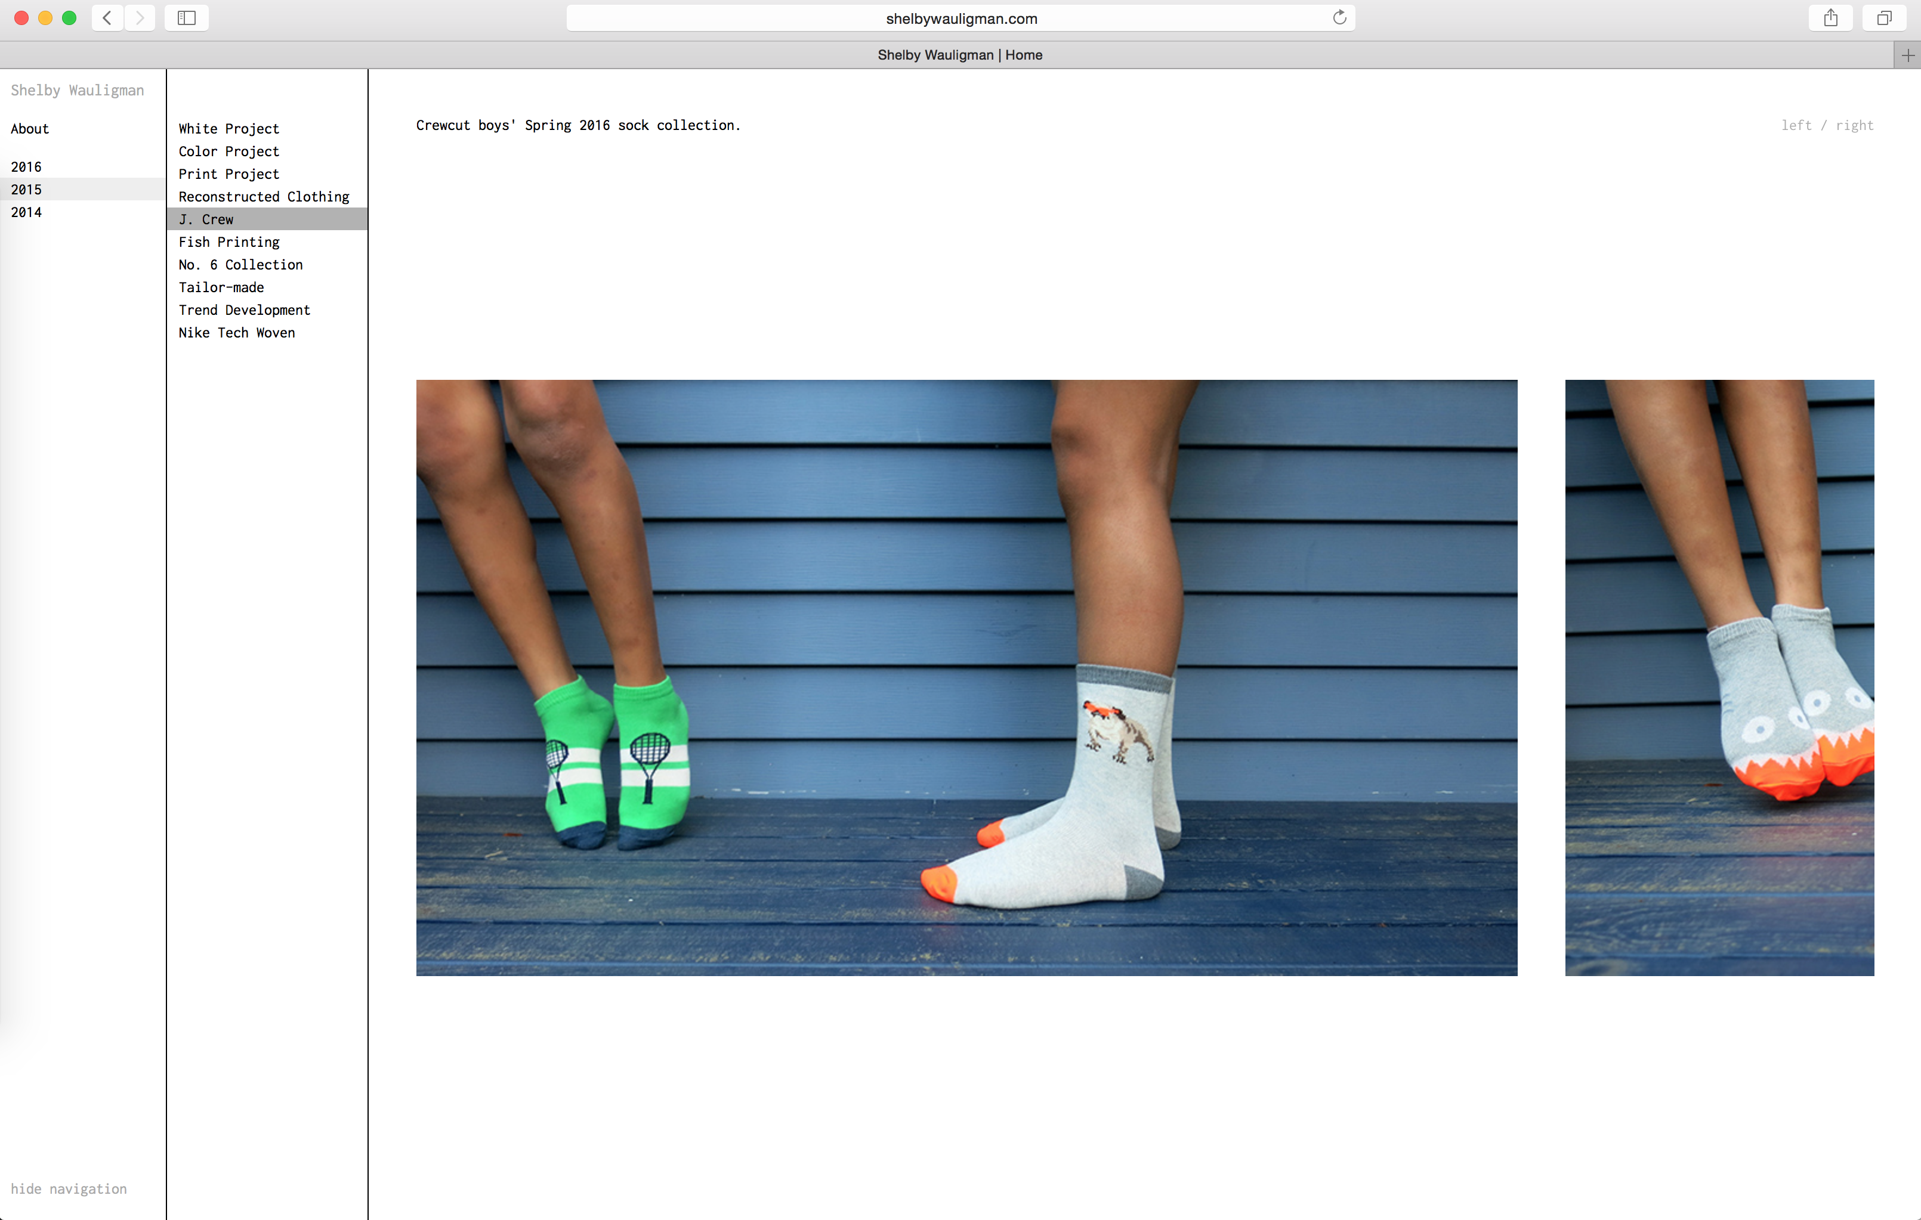Image resolution: width=1921 pixels, height=1220 pixels.
Task: Reload the page with the refresh icon
Action: click(1339, 17)
